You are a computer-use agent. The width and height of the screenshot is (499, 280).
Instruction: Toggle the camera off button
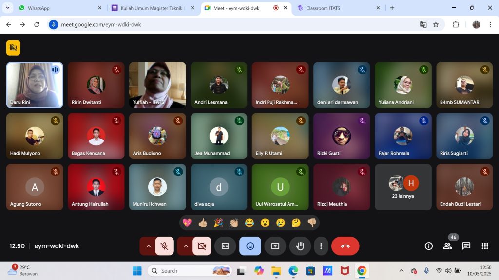202,246
